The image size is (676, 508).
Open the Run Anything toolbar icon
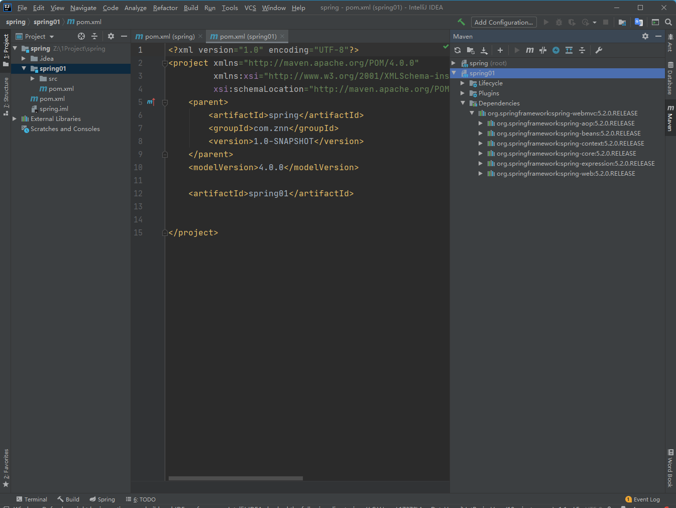(x=655, y=22)
